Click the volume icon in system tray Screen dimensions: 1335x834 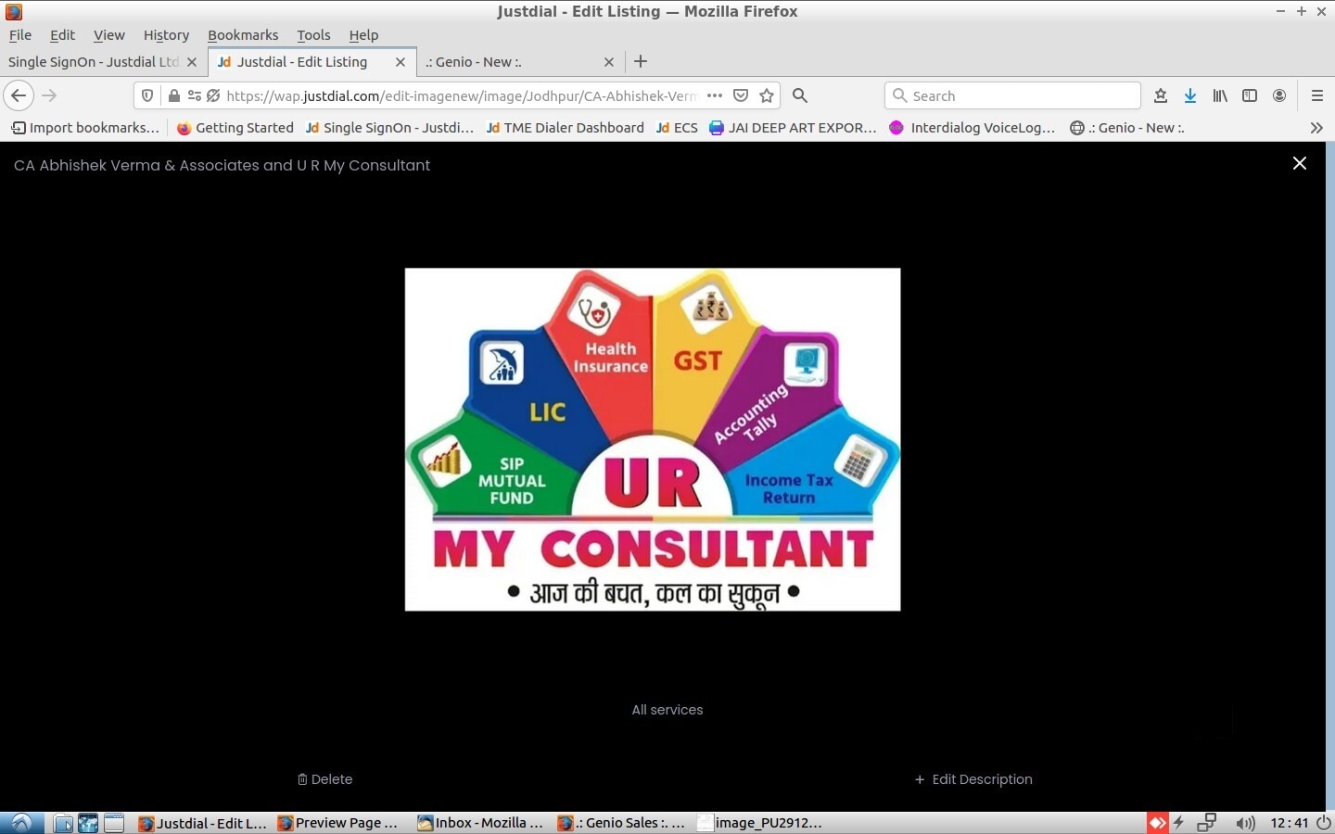(x=1245, y=823)
